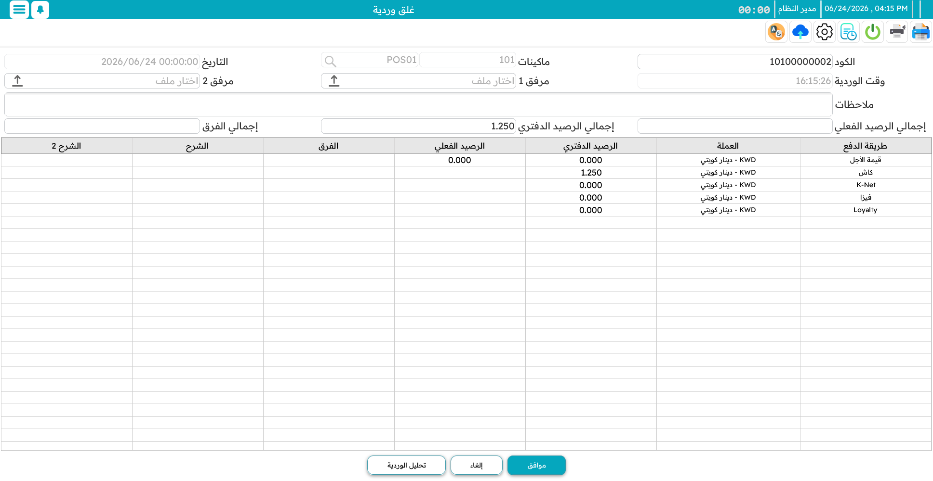
Task: Click upload arrow for مرفق 1
Action: [x=334, y=81]
